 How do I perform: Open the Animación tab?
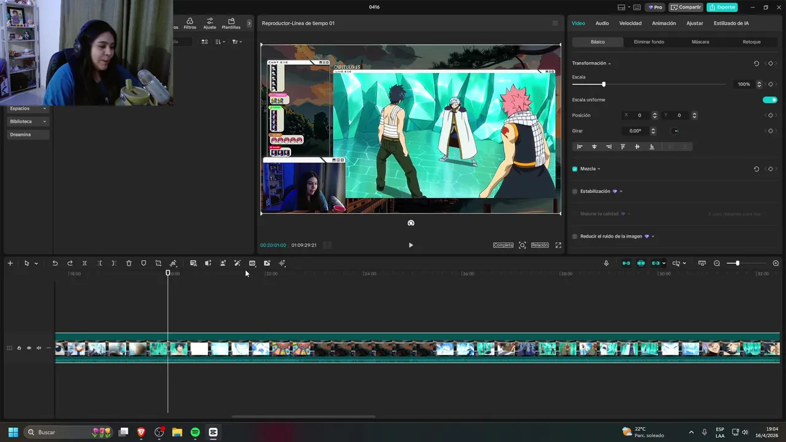coord(664,23)
